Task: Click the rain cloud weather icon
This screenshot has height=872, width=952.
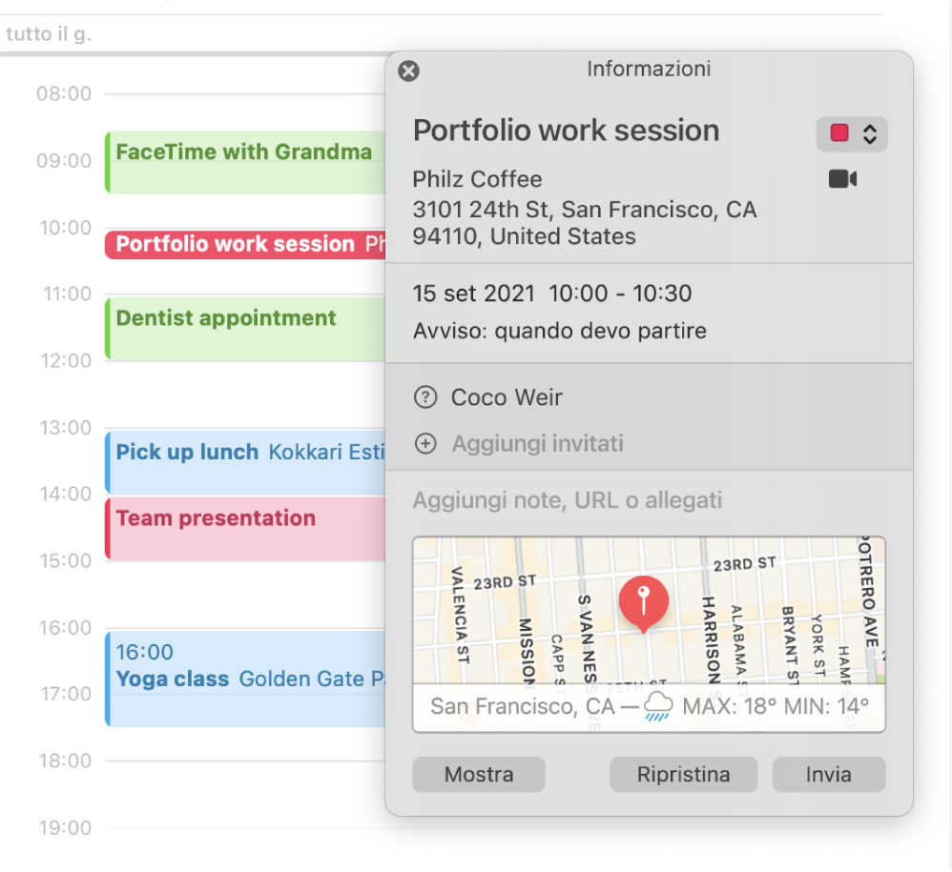Action: 658,708
